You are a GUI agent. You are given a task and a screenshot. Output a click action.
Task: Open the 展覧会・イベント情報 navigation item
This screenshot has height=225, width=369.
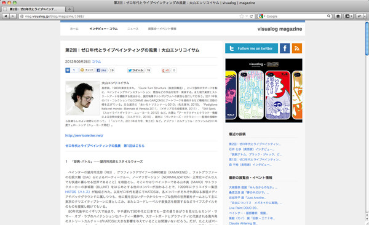pos(162,29)
